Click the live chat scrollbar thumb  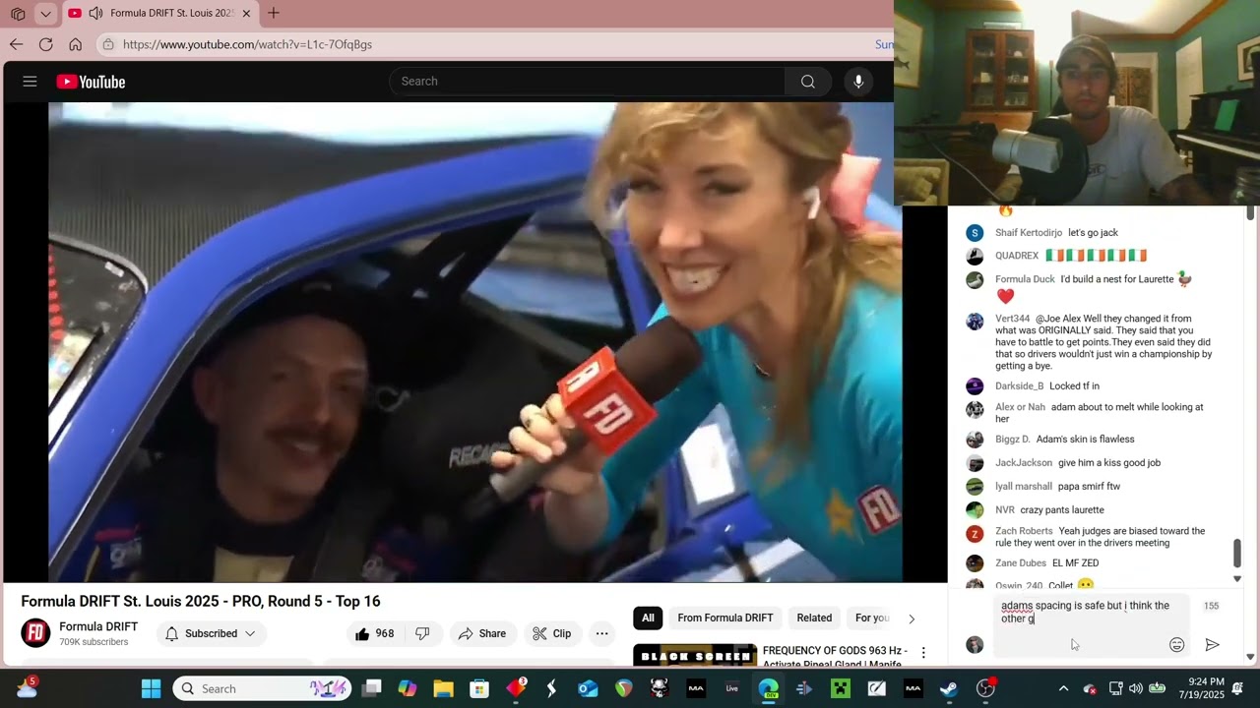tap(1237, 553)
